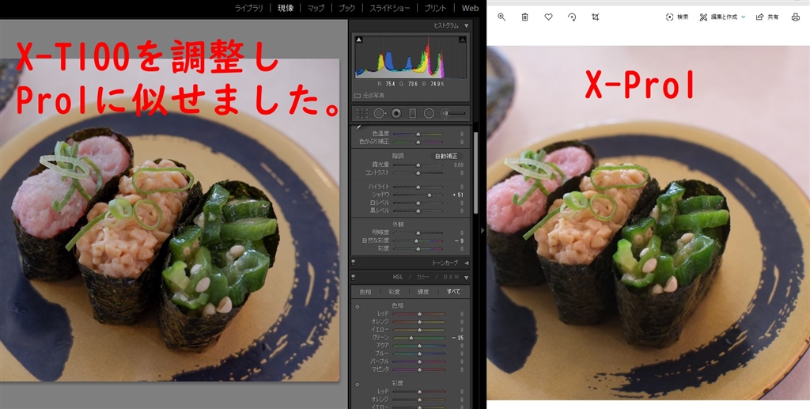Open the ブック module
The height and width of the screenshot is (409, 810).
(x=346, y=8)
